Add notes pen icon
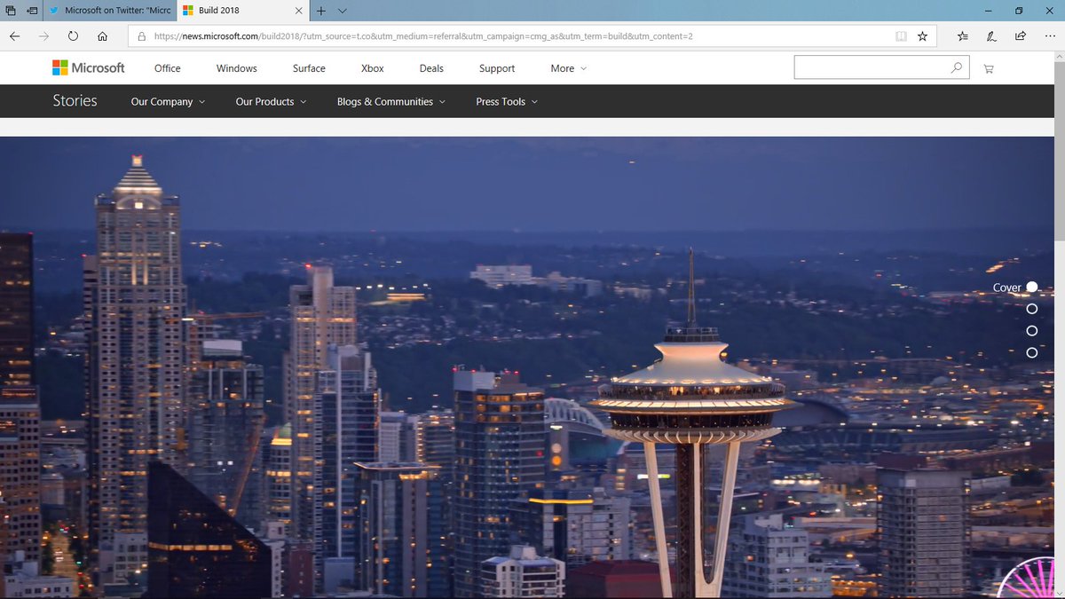1065x599 pixels. [991, 36]
